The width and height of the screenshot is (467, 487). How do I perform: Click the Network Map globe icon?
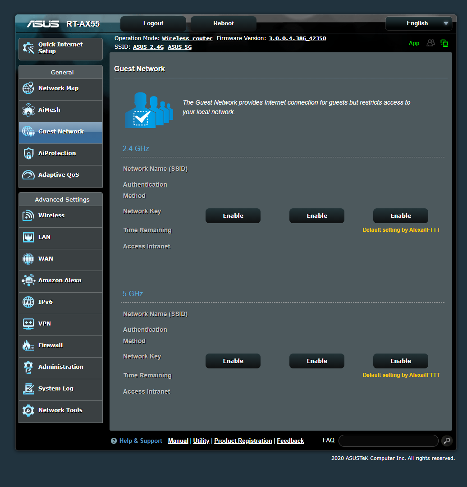pos(28,88)
